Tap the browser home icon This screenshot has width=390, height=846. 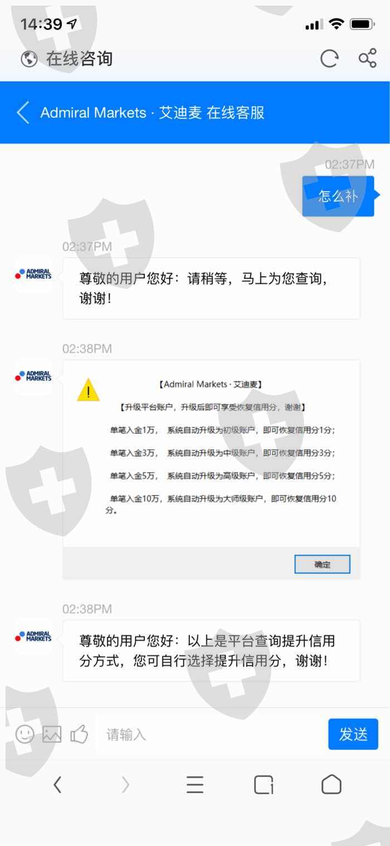tap(331, 785)
